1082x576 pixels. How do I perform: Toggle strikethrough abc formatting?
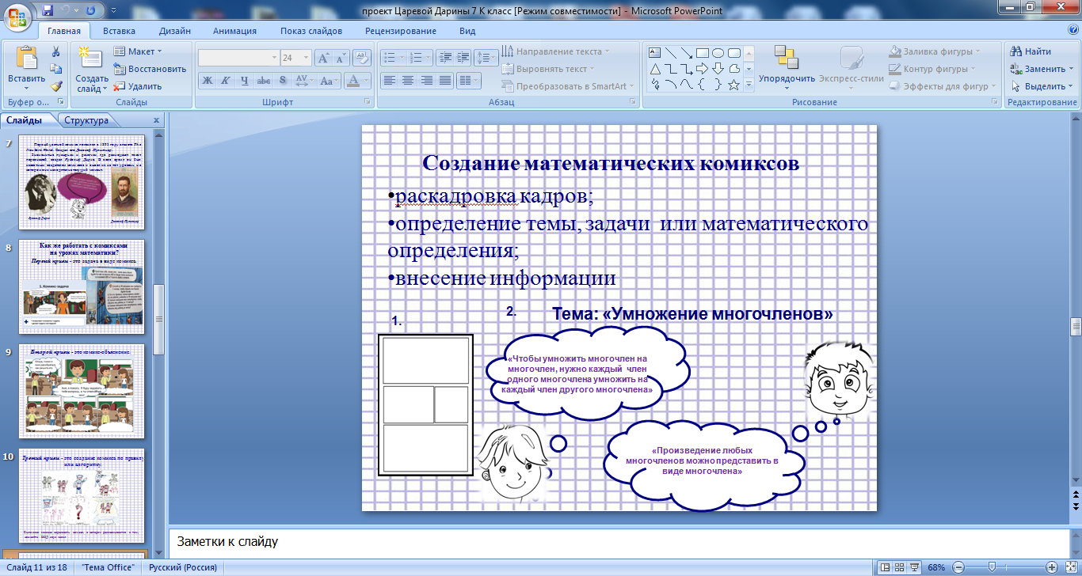point(264,80)
